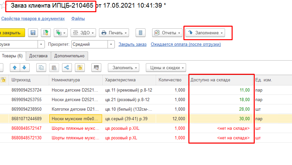
Task: Click the split row icon
Action: coord(67,68)
